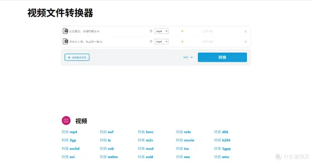
Task: Open the 转换 3gp link
Action: click(69, 140)
